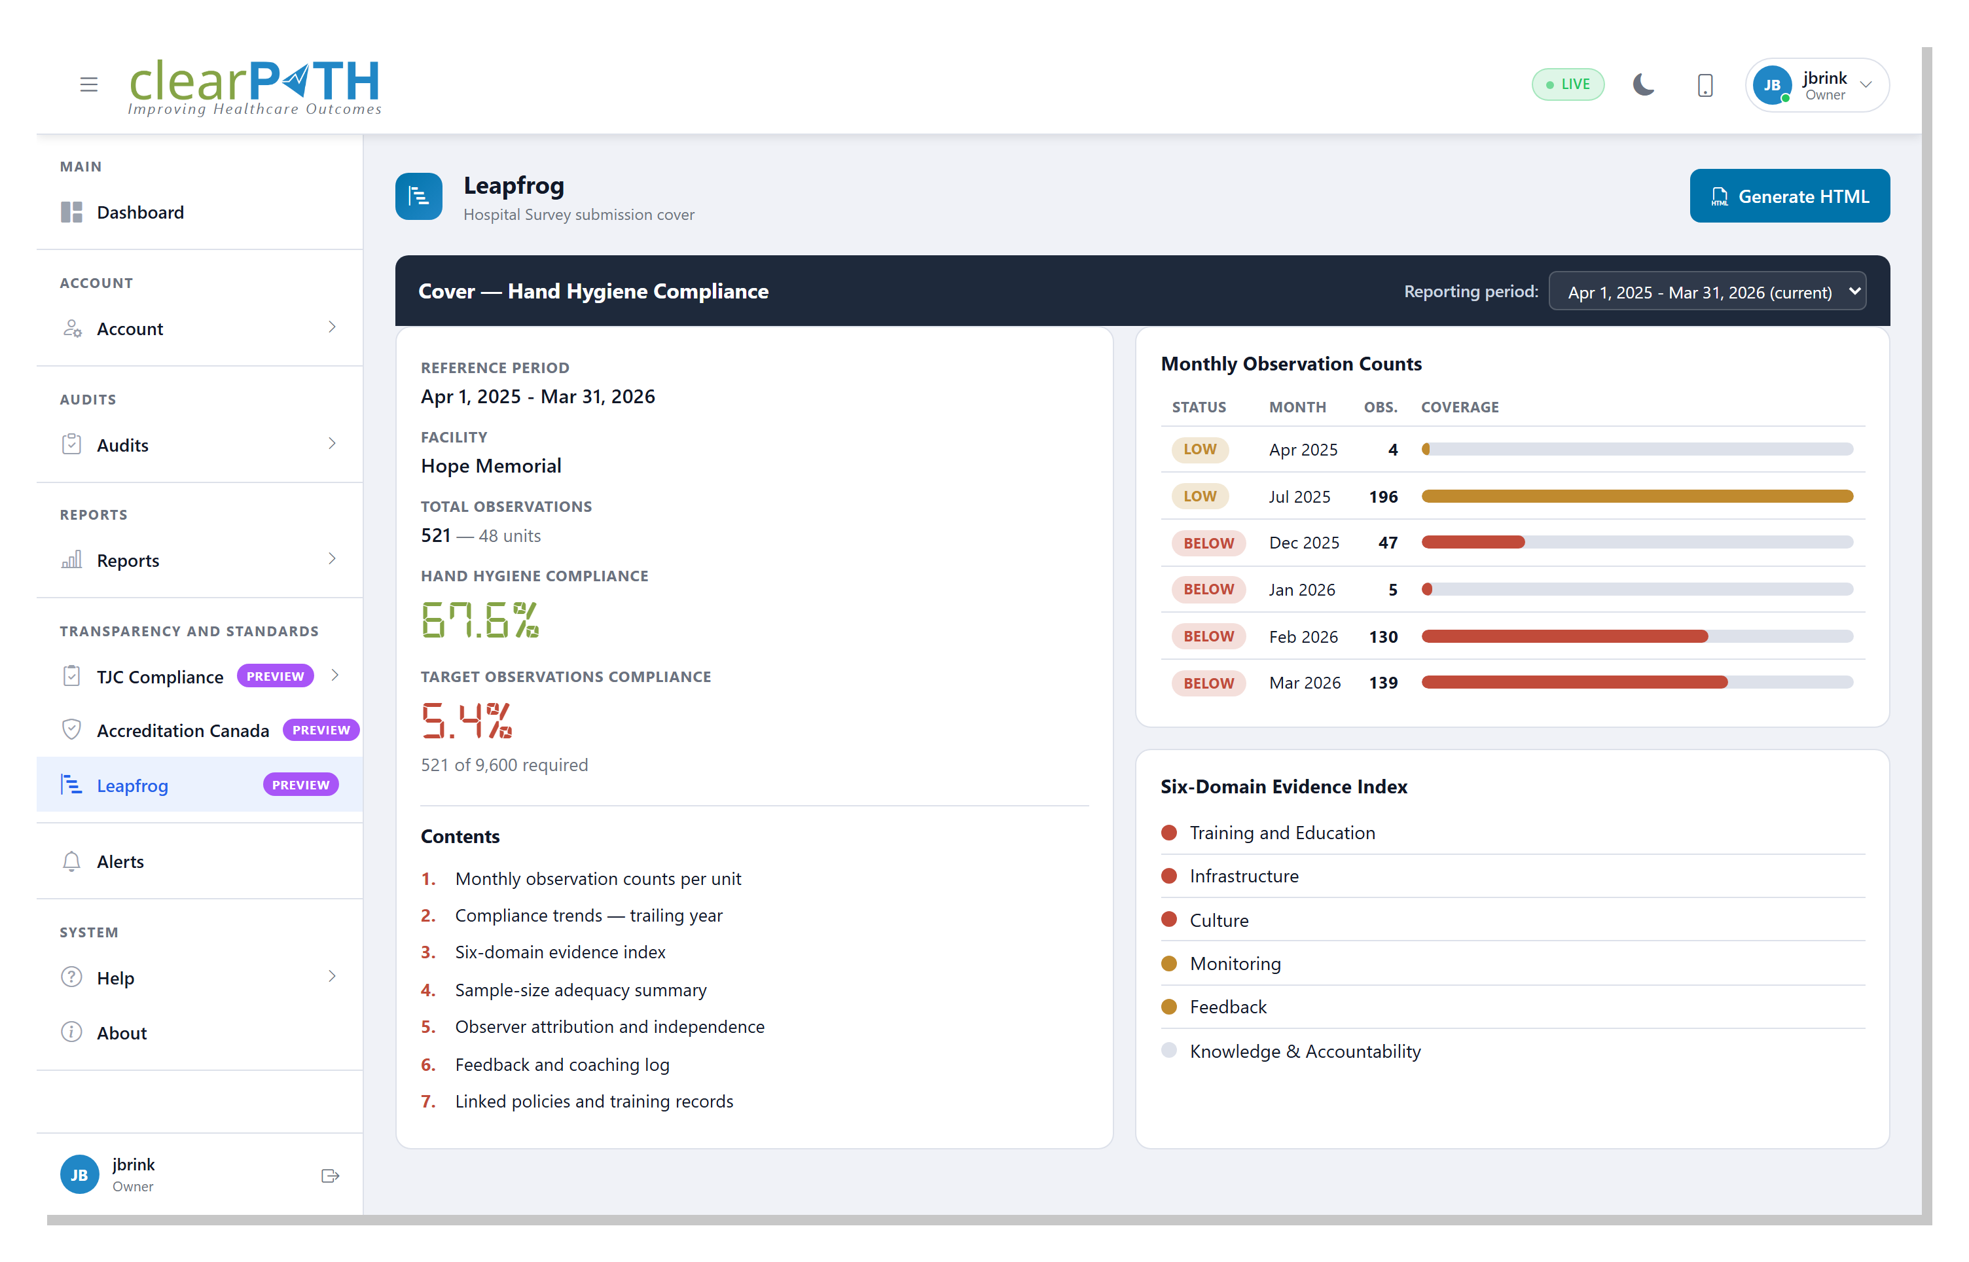Open the Reporting period dropdown
The height and width of the screenshot is (1262, 1969).
tap(1707, 292)
